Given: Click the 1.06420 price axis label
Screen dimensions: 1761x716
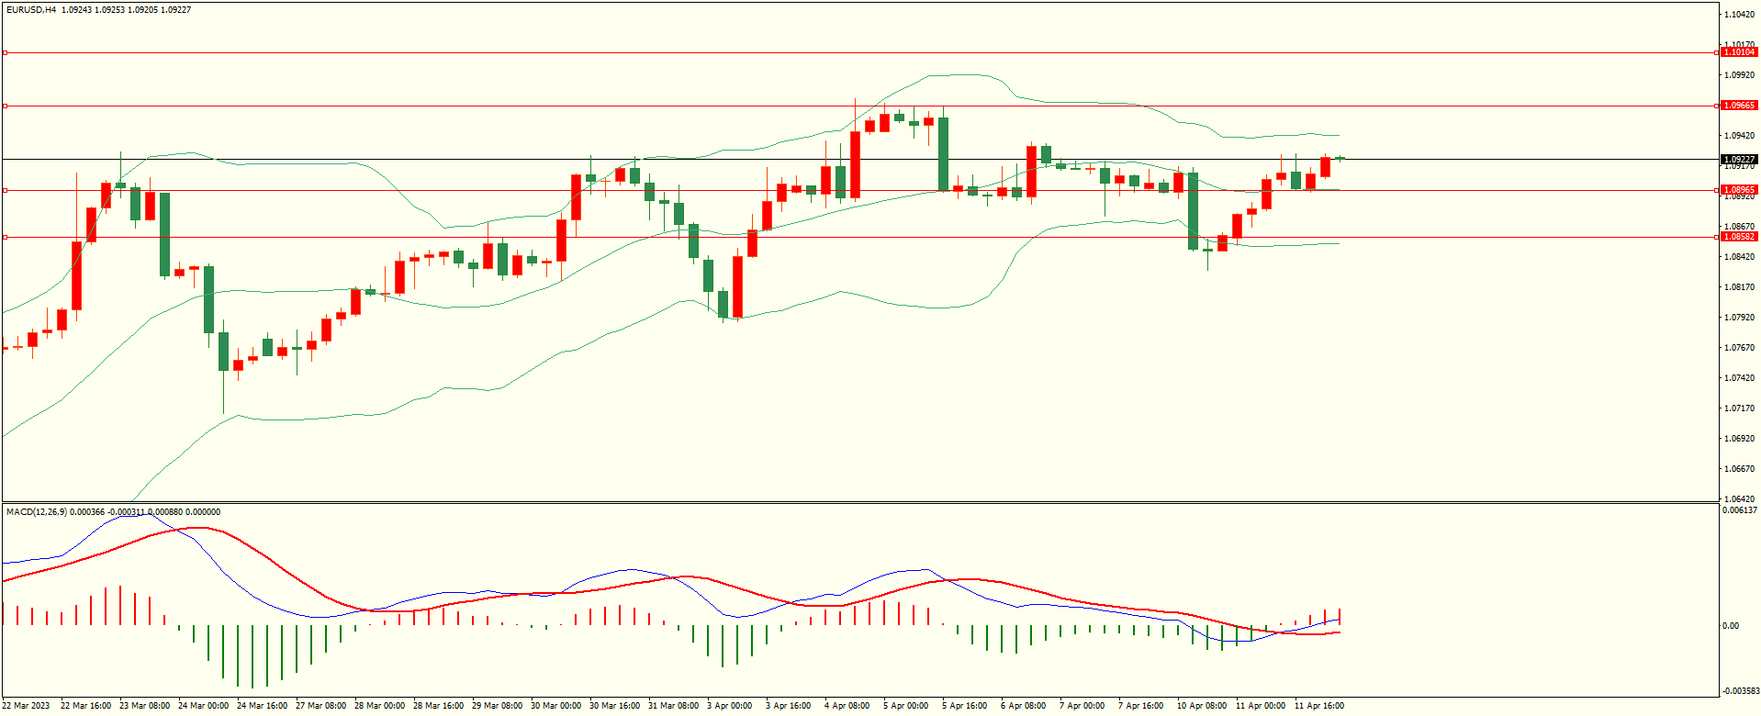Looking at the screenshot, I should [1739, 499].
